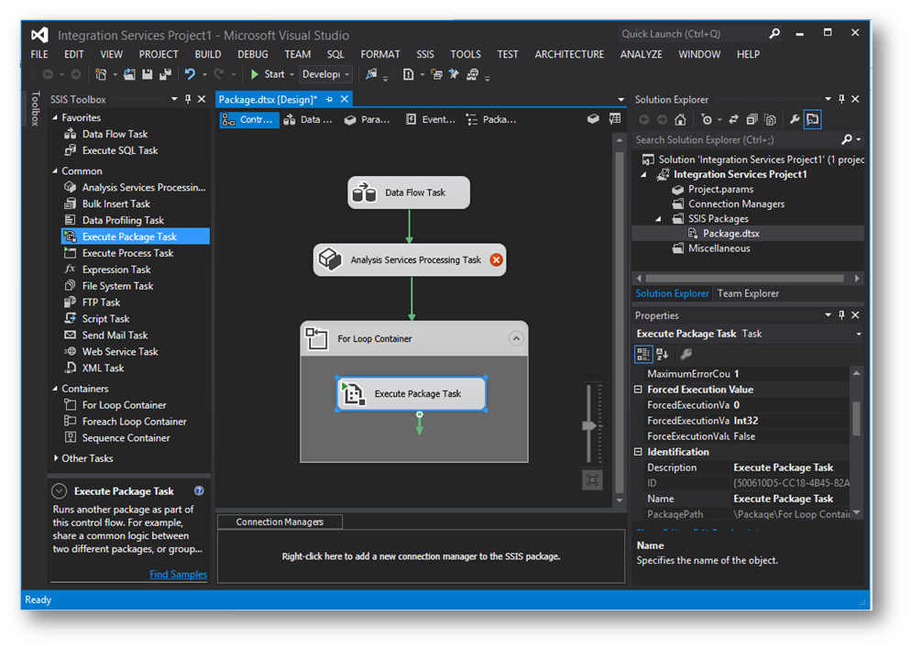Click the Quick Launch search magnifier
This screenshot has height=649, width=911.
[774, 34]
